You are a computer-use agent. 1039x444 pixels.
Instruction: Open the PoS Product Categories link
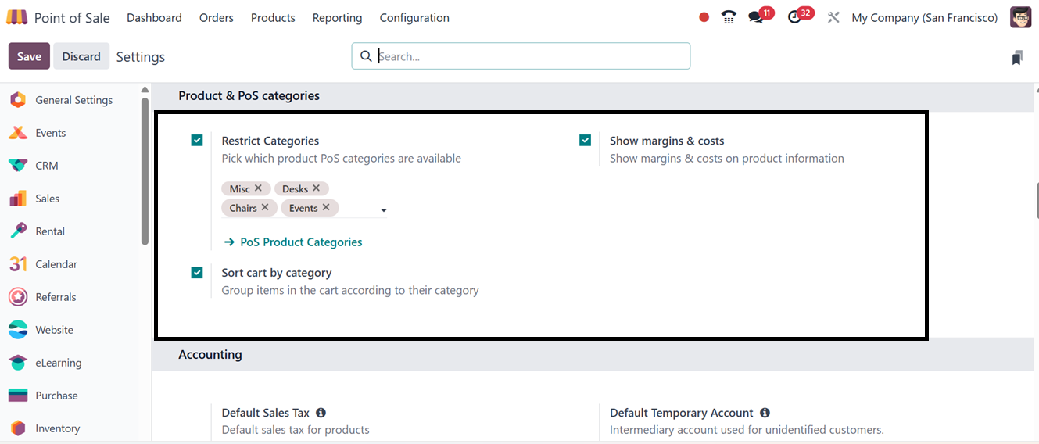click(x=300, y=242)
